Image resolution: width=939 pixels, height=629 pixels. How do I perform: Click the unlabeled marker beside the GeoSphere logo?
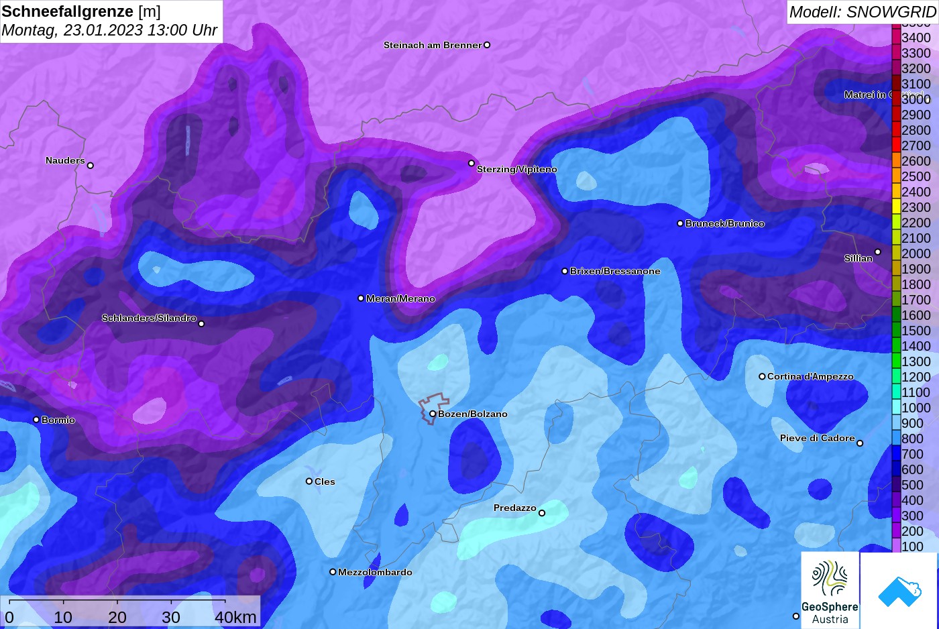(796, 616)
